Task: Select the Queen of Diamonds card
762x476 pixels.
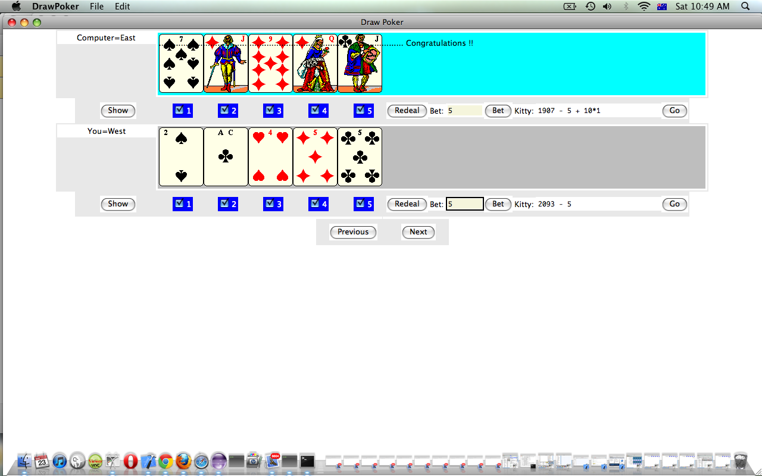Action: click(x=315, y=63)
